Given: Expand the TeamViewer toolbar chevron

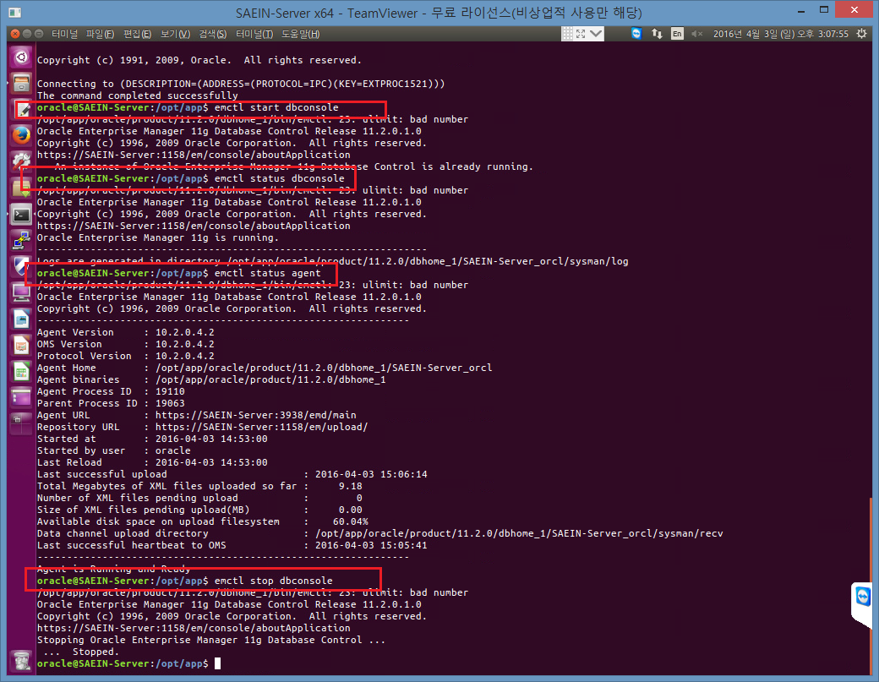Looking at the screenshot, I should 596,34.
